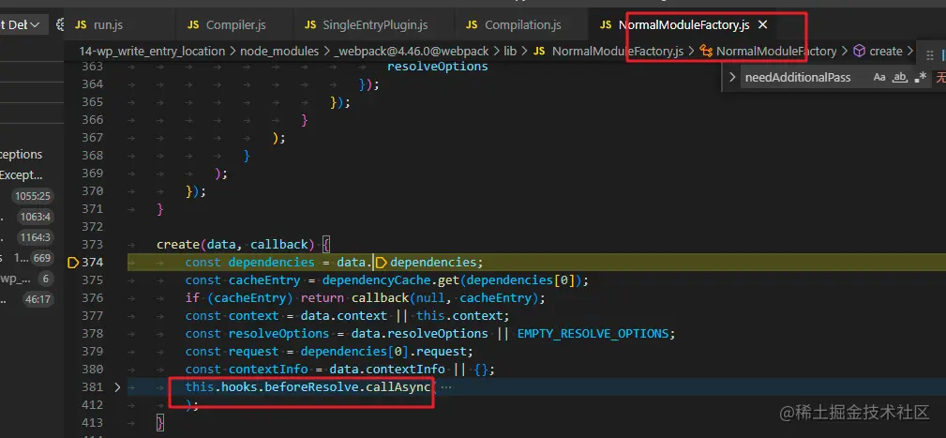Screen dimensions: 946x438
Task: Click the lib breadcrumb folder
Action: click(x=510, y=52)
